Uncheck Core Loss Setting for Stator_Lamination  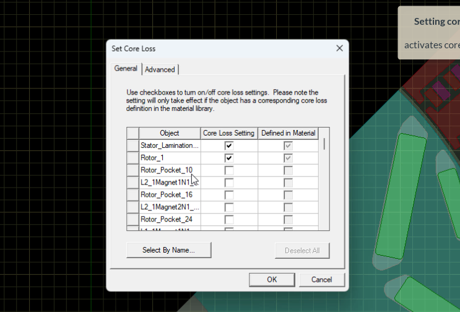pos(229,145)
